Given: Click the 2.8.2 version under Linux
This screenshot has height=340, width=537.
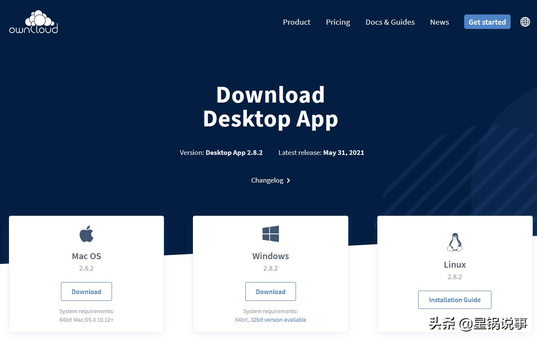Looking at the screenshot, I should coord(455,277).
